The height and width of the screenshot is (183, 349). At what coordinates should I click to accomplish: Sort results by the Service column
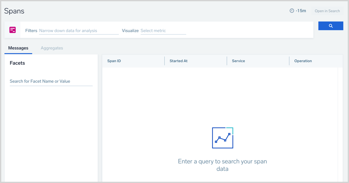tap(238, 61)
